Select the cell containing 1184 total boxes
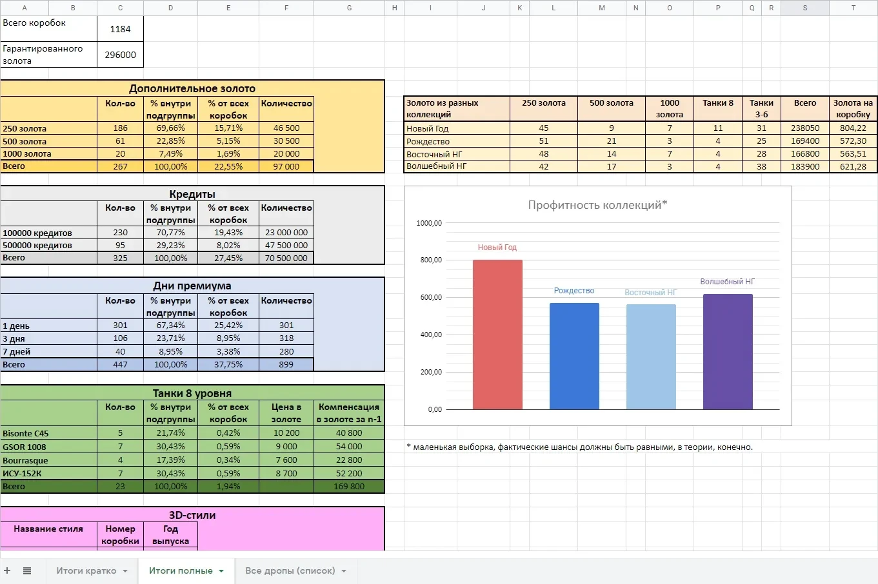This screenshot has width=878, height=584. pos(120,29)
